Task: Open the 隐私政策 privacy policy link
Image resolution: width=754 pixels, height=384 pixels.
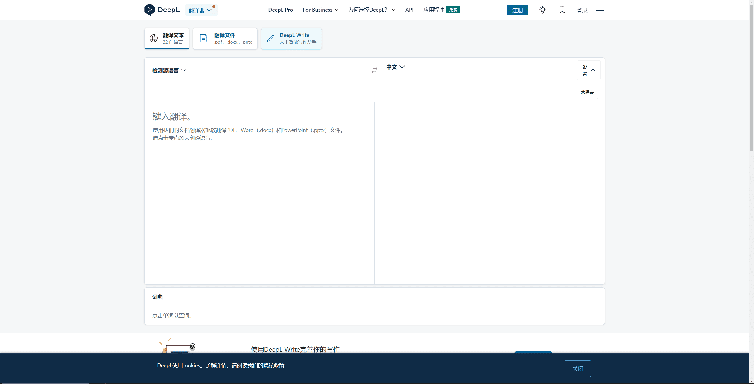Action: pyautogui.click(x=273, y=365)
